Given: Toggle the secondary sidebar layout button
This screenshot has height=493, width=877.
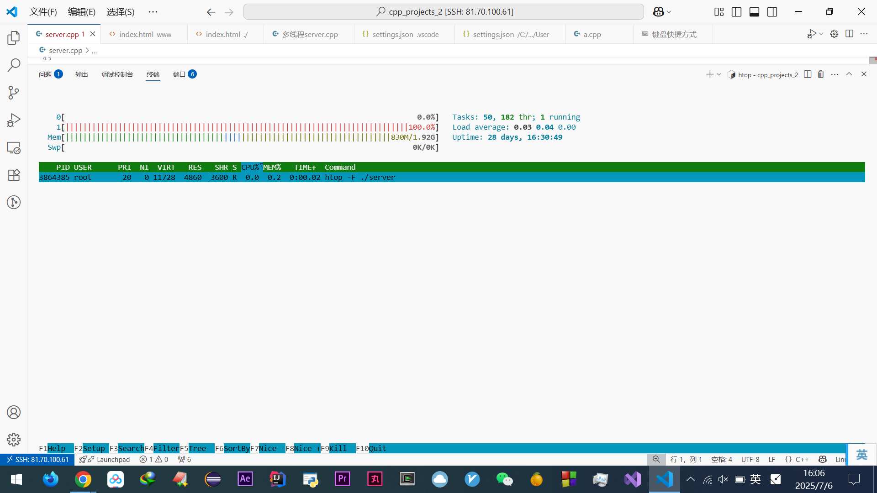Looking at the screenshot, I should click(772, 12).
